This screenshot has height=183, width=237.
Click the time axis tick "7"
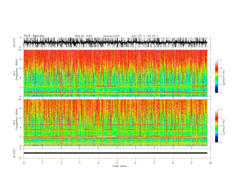(x=154, y=163)
